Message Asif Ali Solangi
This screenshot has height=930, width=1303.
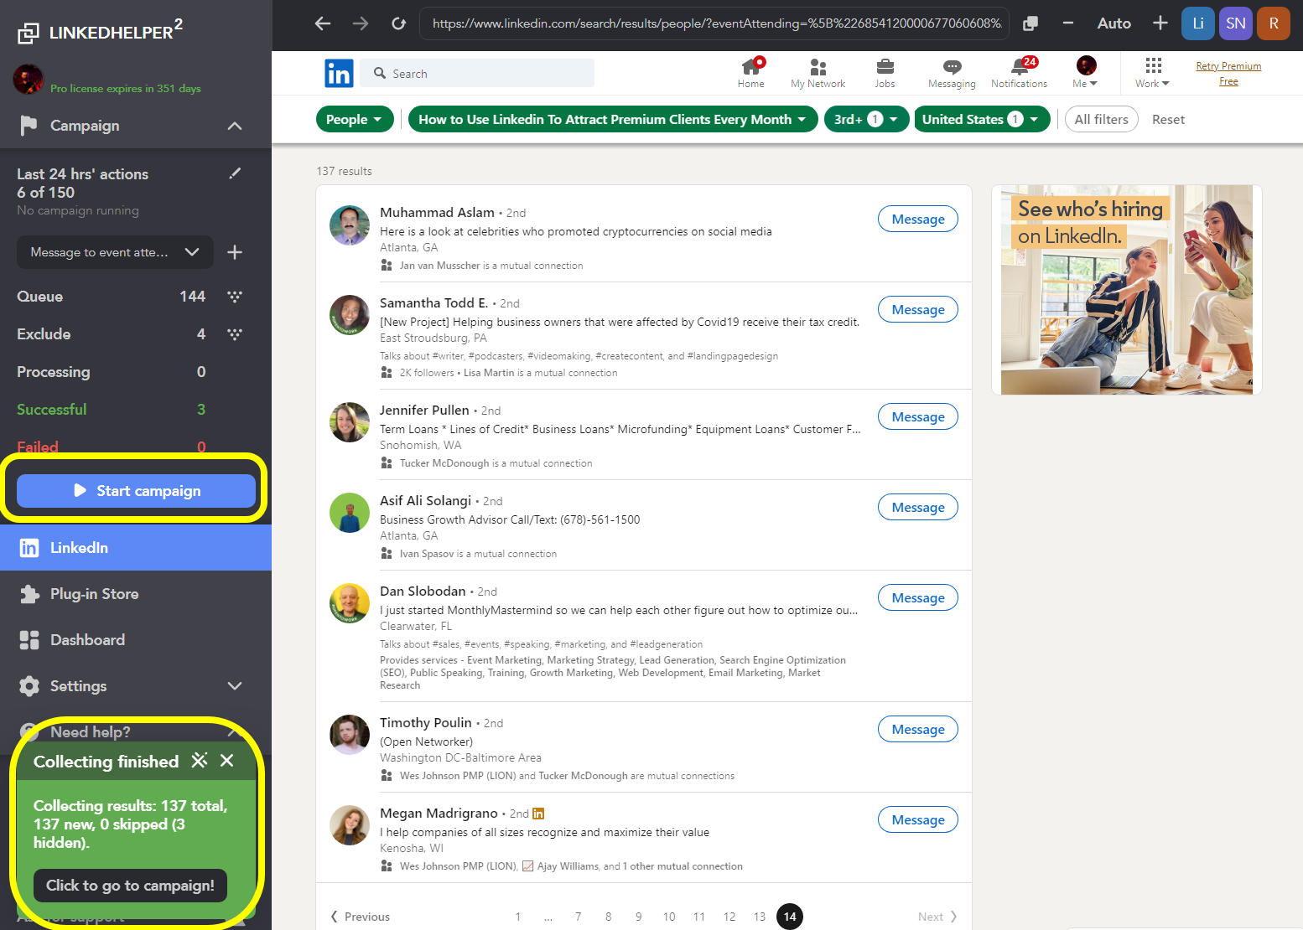tap(918, 507)
